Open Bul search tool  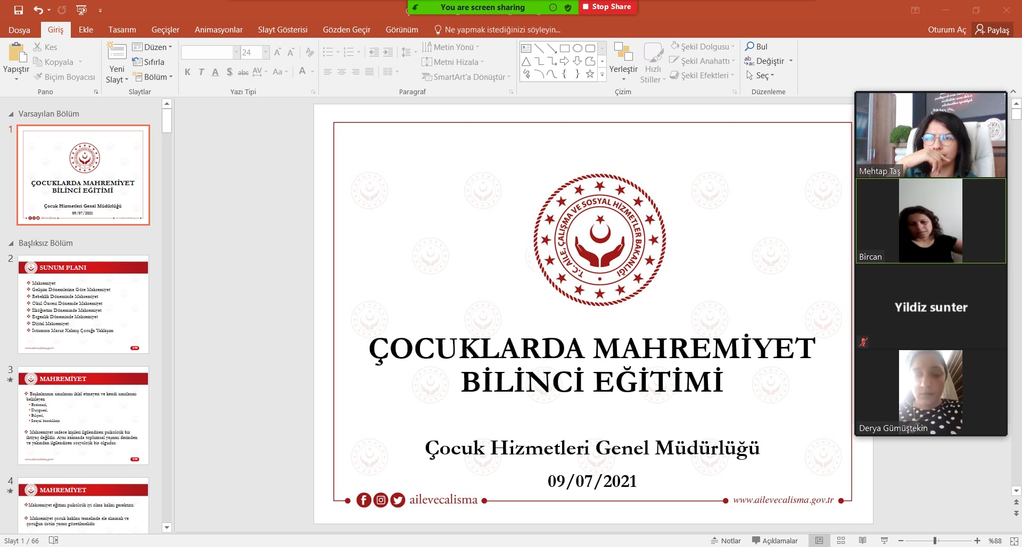(x=756, y=47)
